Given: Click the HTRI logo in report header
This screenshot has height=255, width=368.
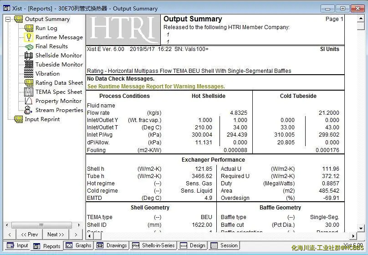Looking at the screenshot, I should [x=123, y=30].
